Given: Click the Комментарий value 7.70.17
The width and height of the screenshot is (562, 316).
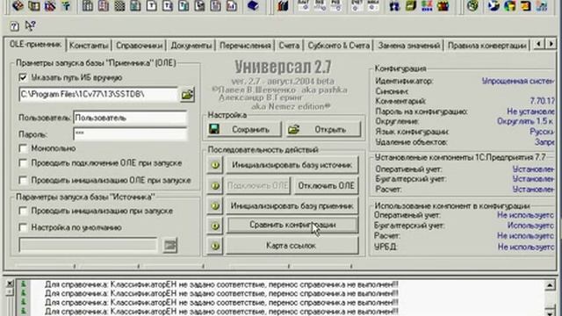Looking at the screenshot, I should pyautogui.click(x=542, y=102).
